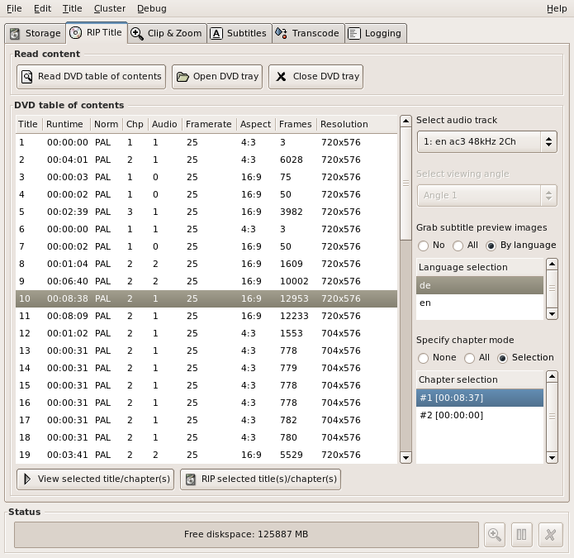Select title 10 with runtime 00:08:38
This screenshot has width=574, height=558.
coord(206,299)
